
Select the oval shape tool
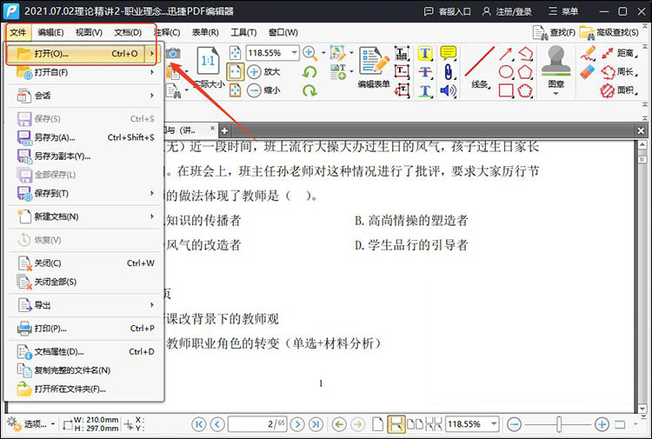[506, 72]
